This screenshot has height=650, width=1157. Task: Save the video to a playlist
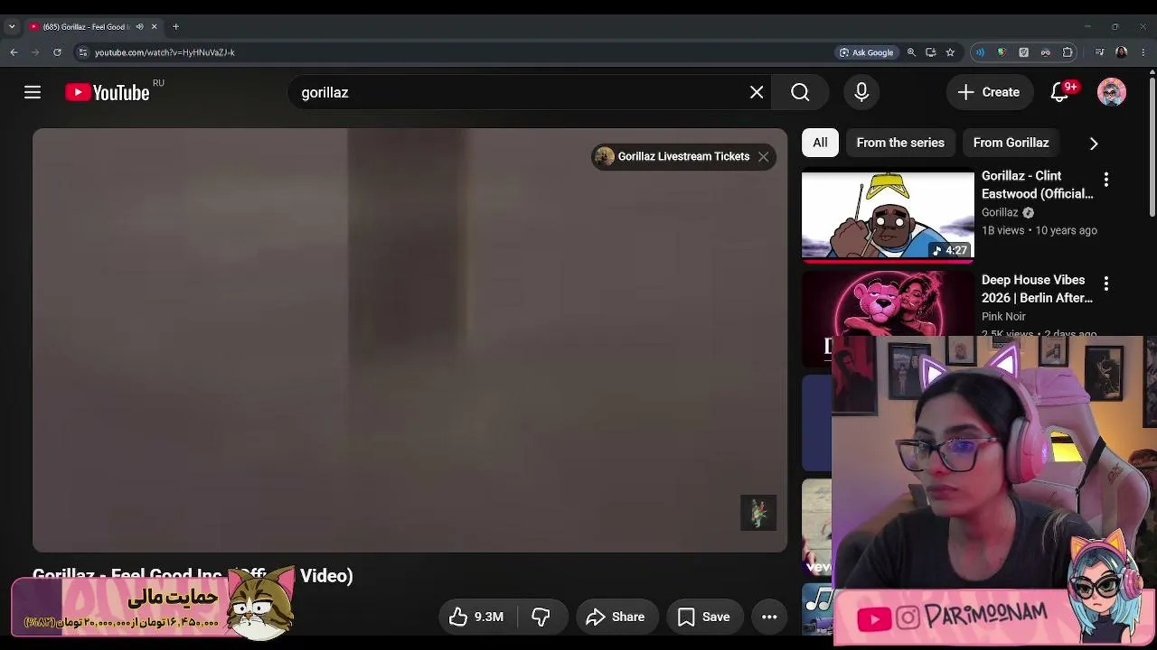(x=704, y=617)
